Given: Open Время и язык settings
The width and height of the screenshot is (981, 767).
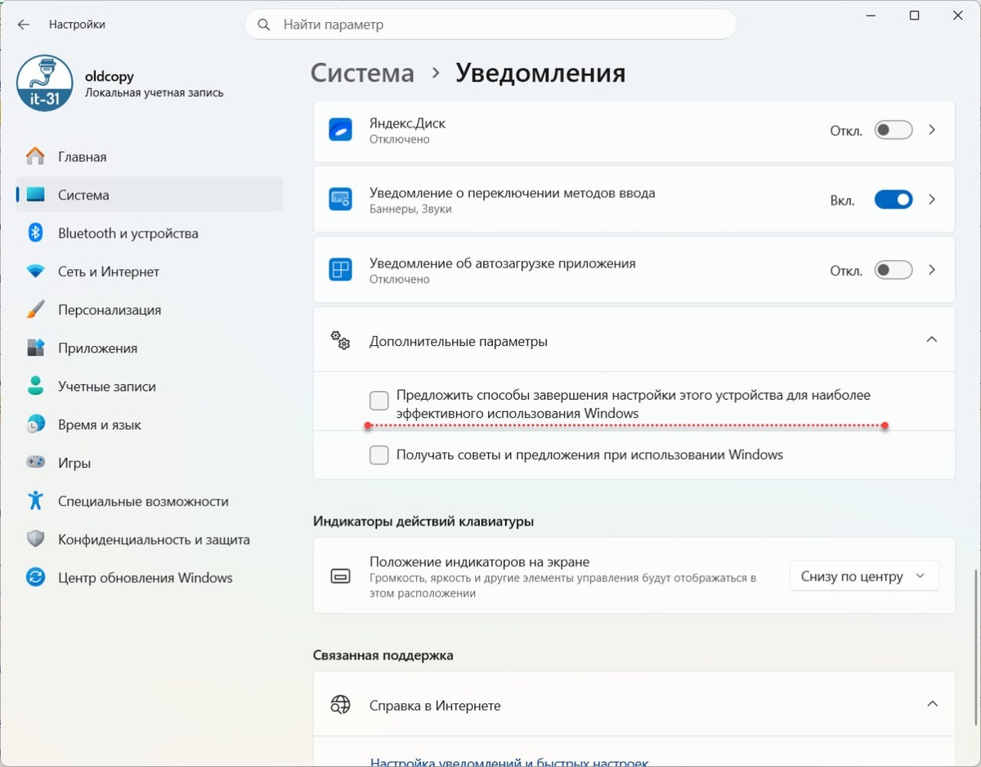Looking at the screenshot, I should point(150,424).
